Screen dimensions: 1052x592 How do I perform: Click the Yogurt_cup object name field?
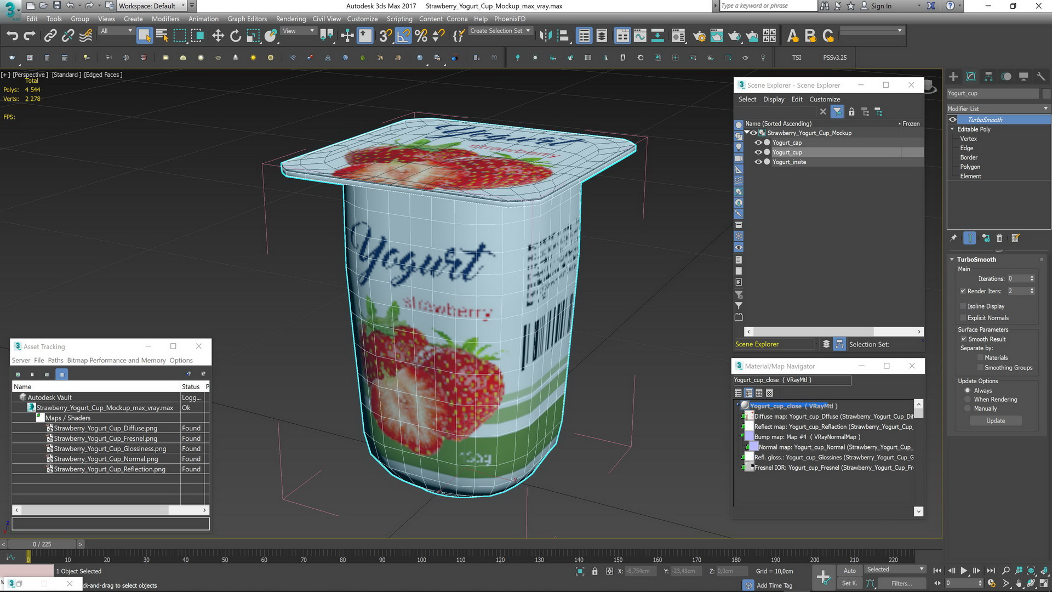pos(993,93)
